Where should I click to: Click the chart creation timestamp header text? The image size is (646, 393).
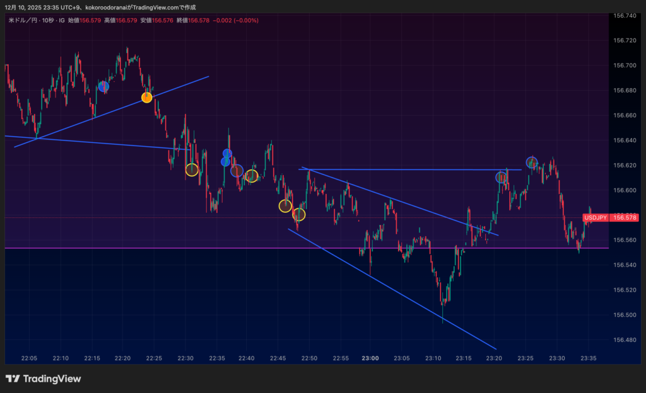pos(101,7)
